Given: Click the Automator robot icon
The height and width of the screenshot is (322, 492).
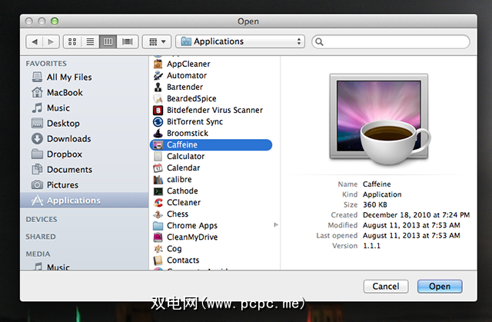Looking at the screenshot, I should (158, 75).
